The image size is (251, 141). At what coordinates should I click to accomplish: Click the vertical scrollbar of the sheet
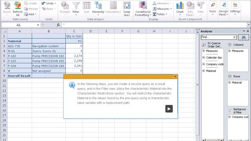(197, 85)
